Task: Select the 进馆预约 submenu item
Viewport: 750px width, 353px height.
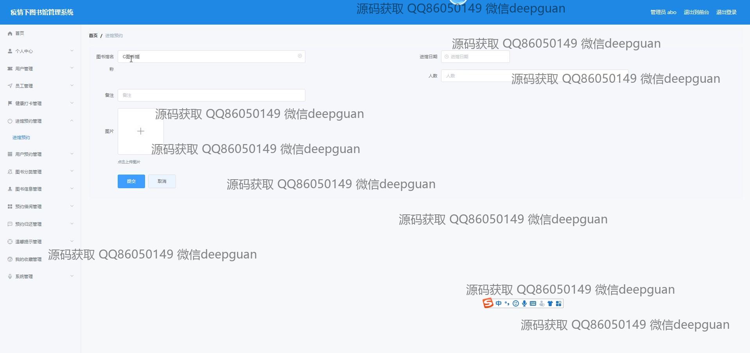Action: coord(21,137)
